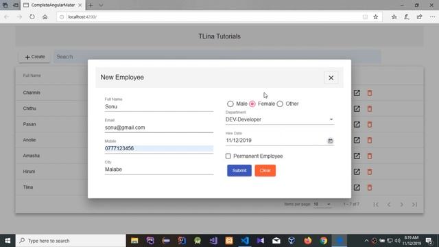The width and height of the screenshot is (439, 247).
Task: Click the Email input field
Action: tap(159, 128)
